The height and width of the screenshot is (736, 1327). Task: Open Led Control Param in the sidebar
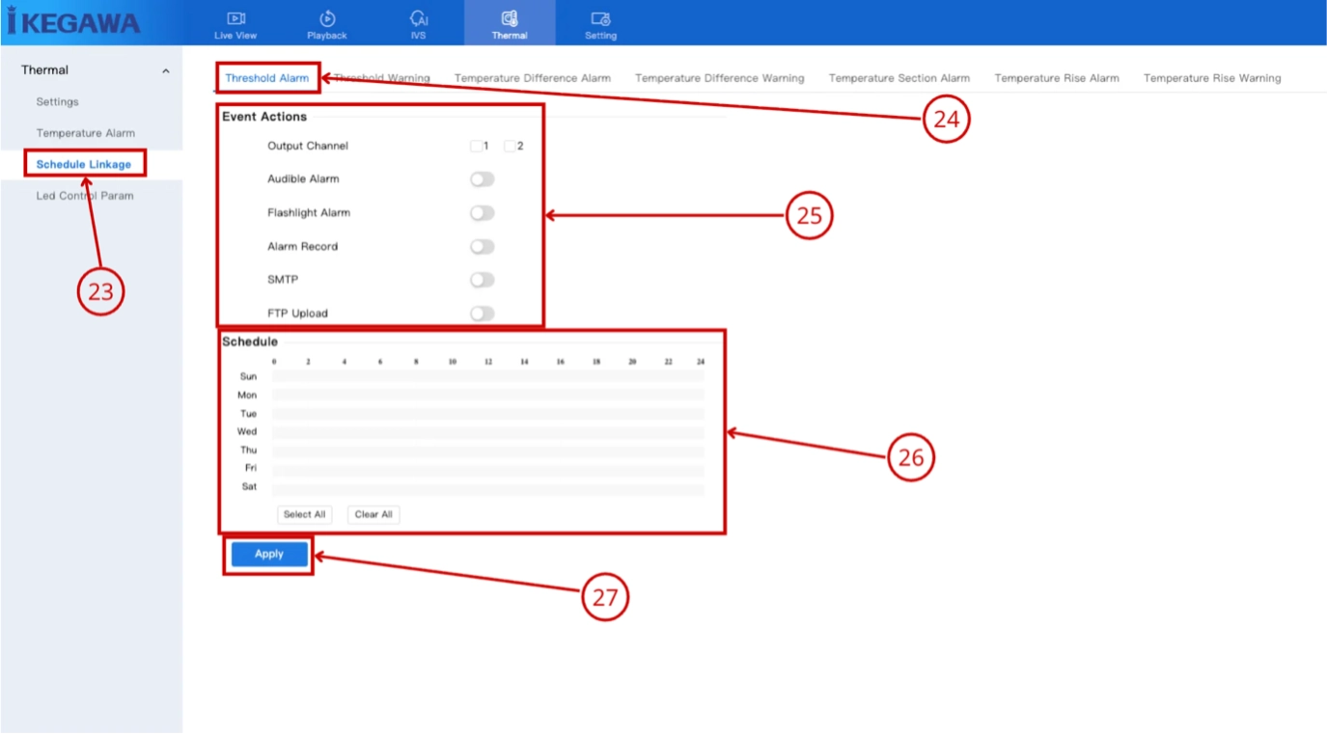85,196
